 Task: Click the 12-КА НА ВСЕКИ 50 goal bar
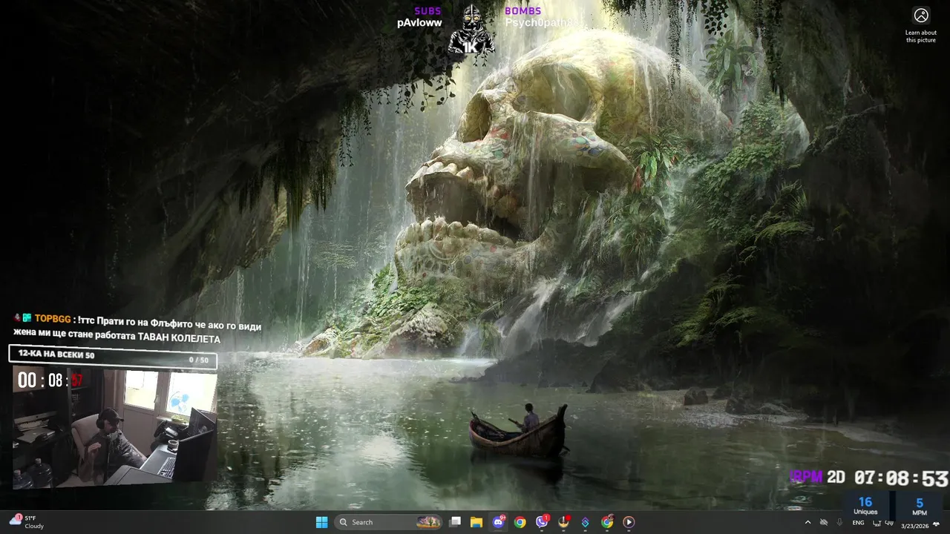(x=113, y=356)
